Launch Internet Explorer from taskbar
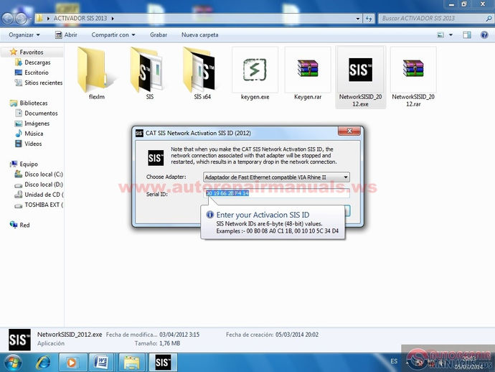The image size is (495, 372). pos(42,363)
